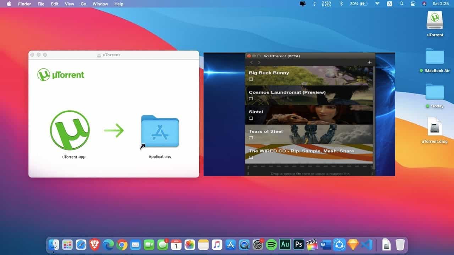
Task: Open the Wi-Fi menu in menu bar
Action: [x=377, y=4]
